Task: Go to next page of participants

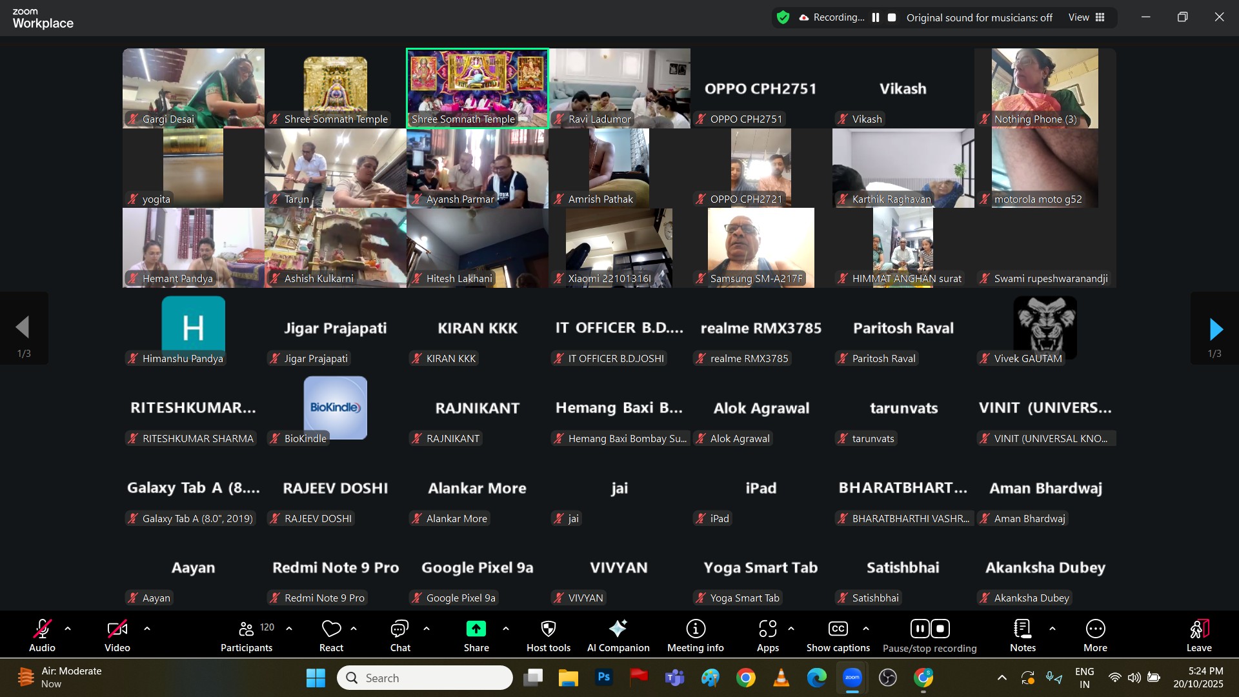Action: [1215, 329]
